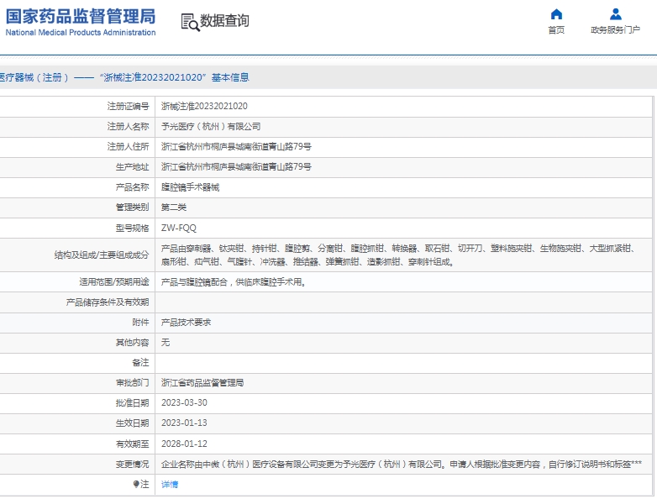The width and height of the screenshot is (657, 499).
Task: Go to 首页 text link
Action: (556, 29)
